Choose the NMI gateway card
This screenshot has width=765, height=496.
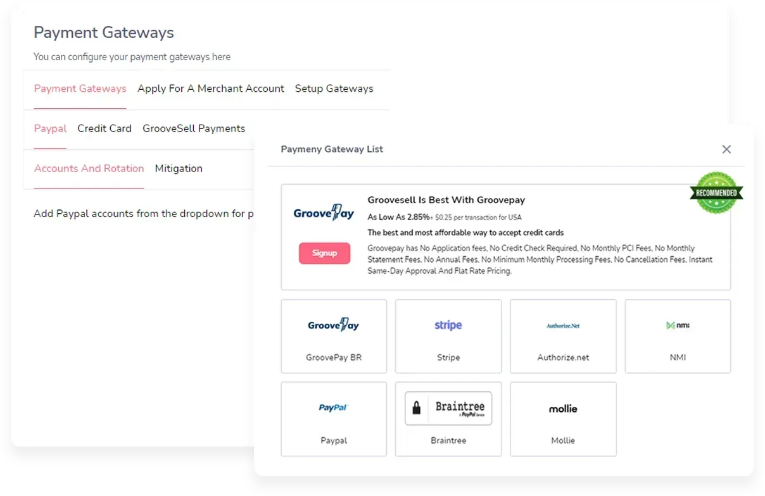[678, 337]
